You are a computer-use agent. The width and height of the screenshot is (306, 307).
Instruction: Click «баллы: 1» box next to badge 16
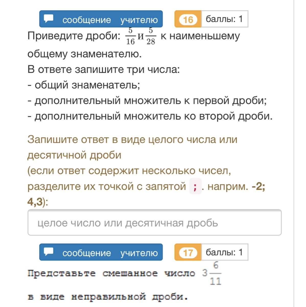[225, 19]
